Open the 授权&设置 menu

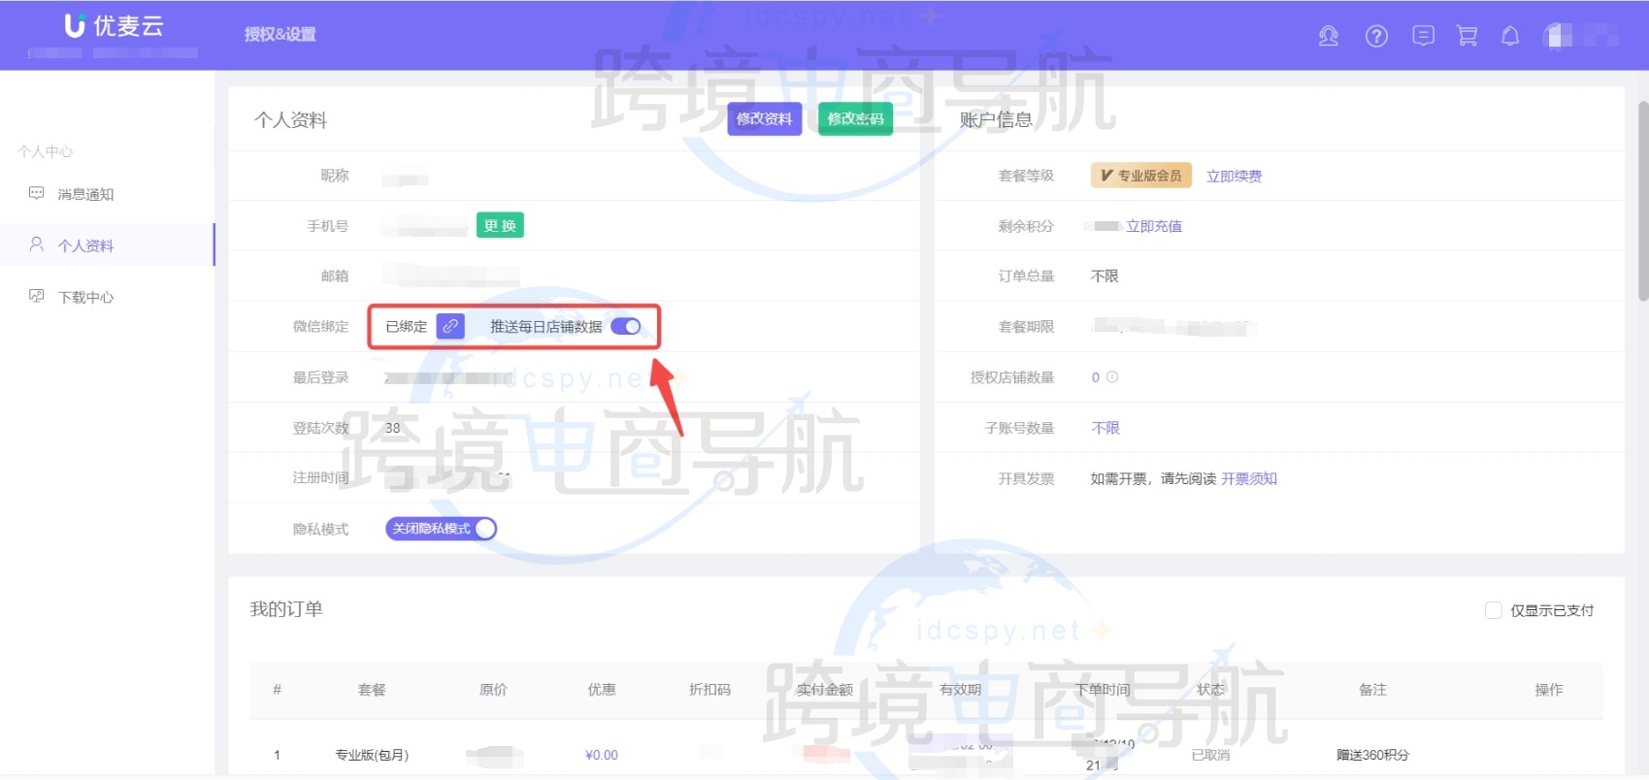point(280,34)
